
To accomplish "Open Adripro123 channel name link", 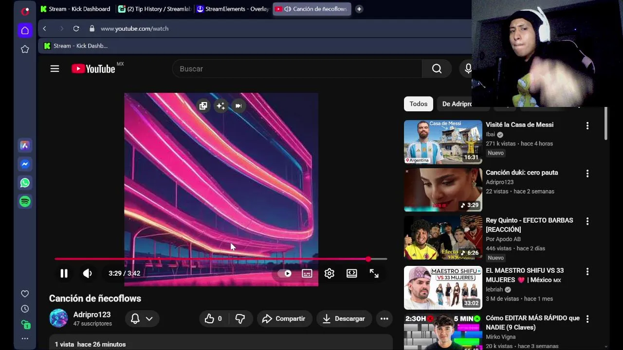I will click(x=92, y=315).
